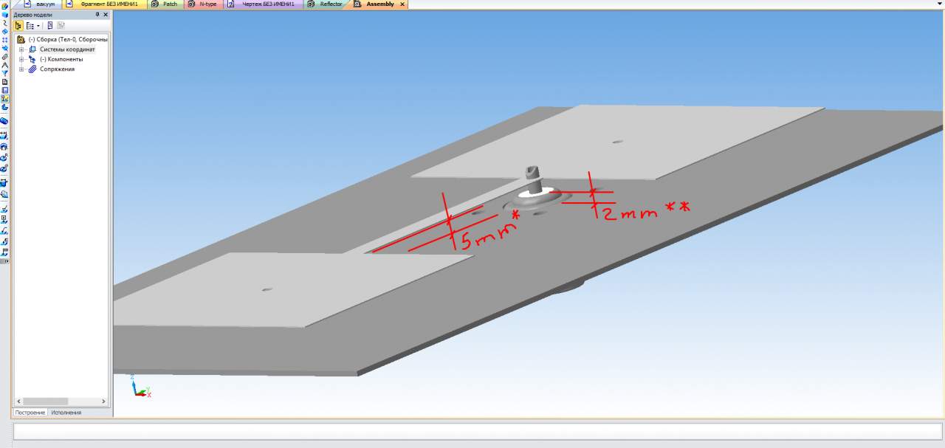Click model tree scrollbar left arrow
This screenshot has height=448, width=945.
point(18,402)
